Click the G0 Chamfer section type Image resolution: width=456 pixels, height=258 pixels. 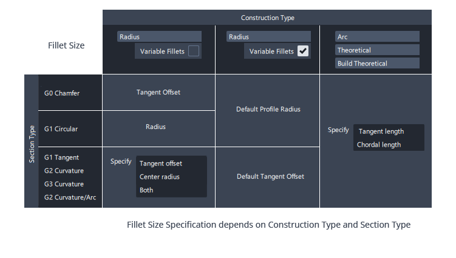[62, 93]
